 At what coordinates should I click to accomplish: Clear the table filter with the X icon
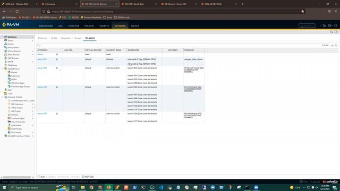(336, 45)
